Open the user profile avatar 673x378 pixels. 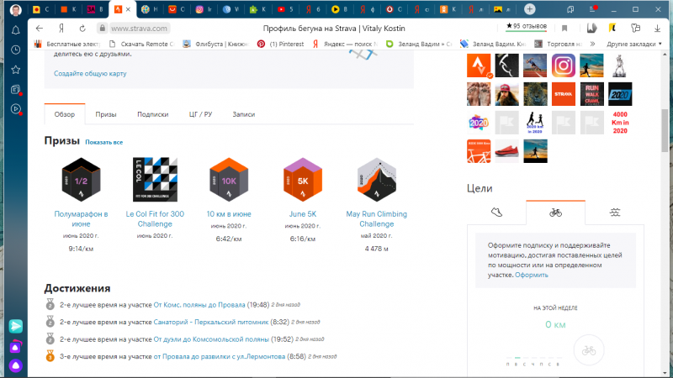(15, 9)
